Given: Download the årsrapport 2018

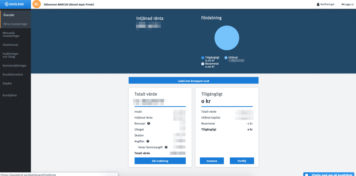Looking at the screenshot, I should click(x=193, y=81).
